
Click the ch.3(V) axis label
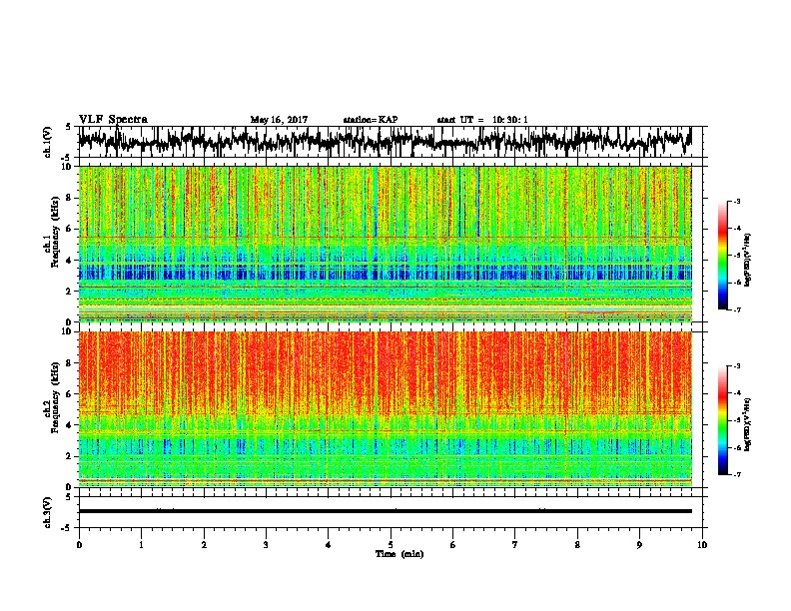[x=48, y=512]
